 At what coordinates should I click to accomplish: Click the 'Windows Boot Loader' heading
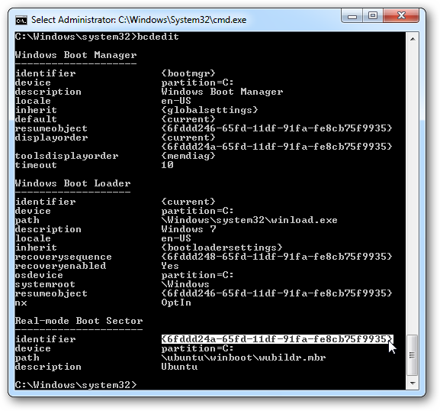click(73, 183)
